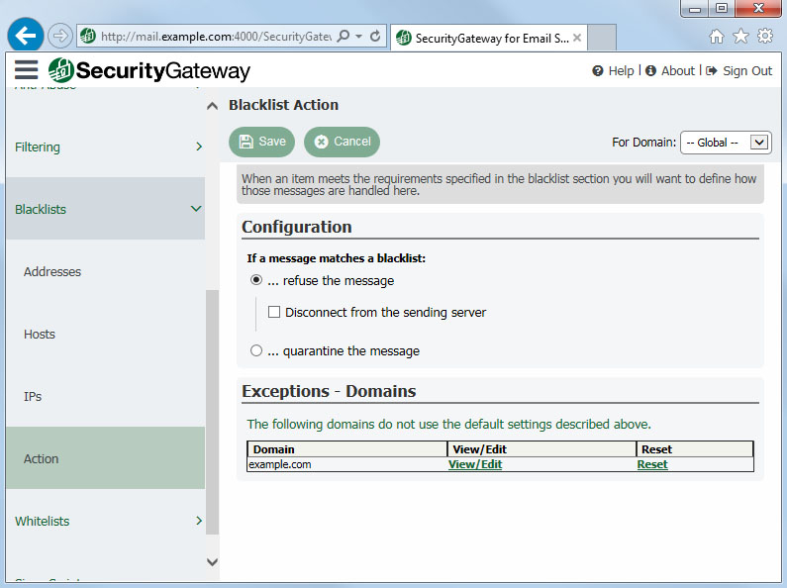Click the browser forward arrow
The height and width of the screenshot is (588, 787).
coord(60,36)
